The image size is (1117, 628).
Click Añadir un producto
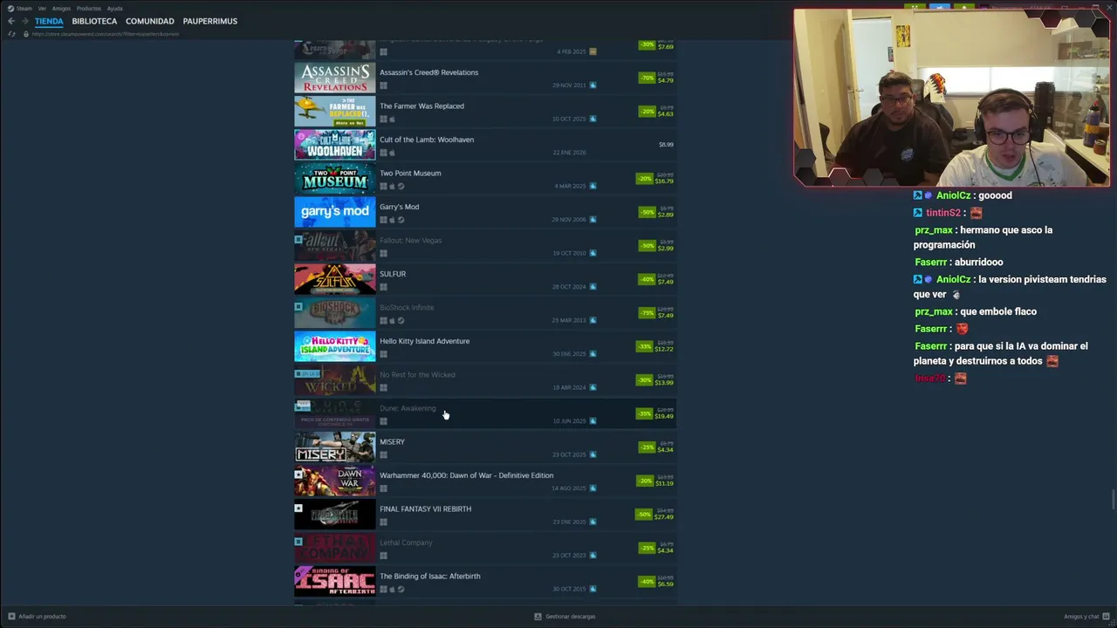(x=37, y=617)
